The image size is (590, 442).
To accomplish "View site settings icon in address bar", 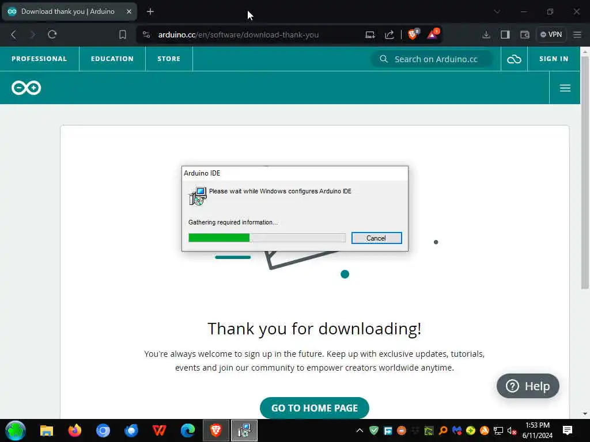I will click(146, 35).
